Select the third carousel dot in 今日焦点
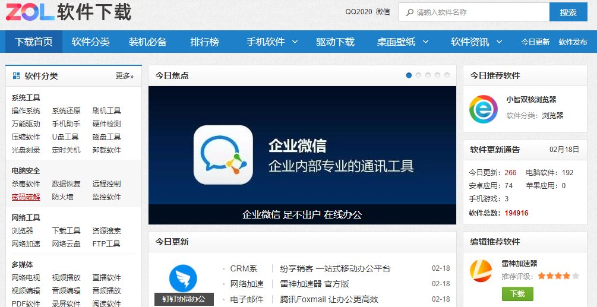 pos(428,75)
